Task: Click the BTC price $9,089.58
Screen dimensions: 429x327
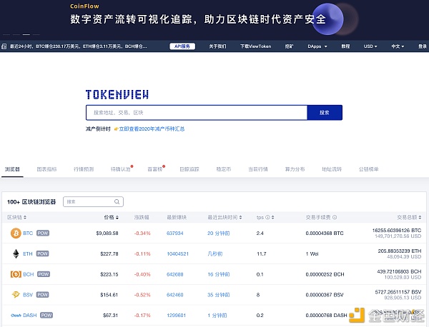Action: [107, 233]
